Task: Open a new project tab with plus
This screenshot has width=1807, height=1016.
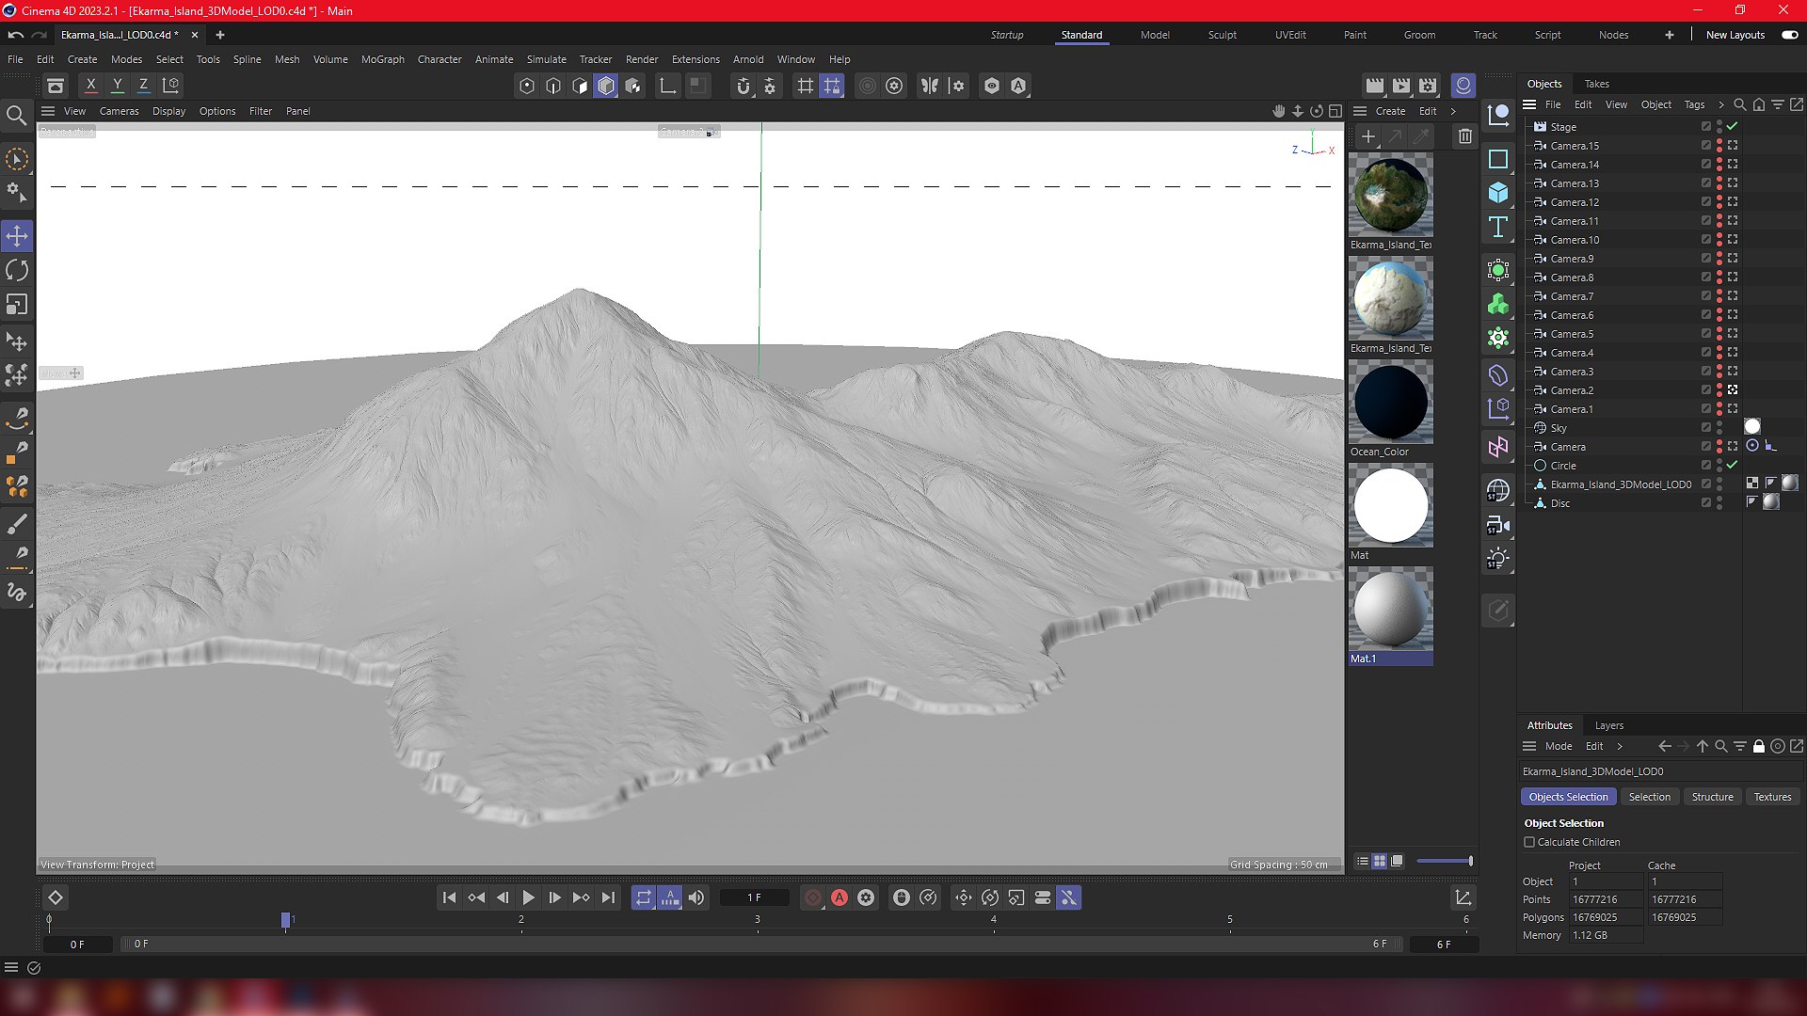Action: pos(219,35)
